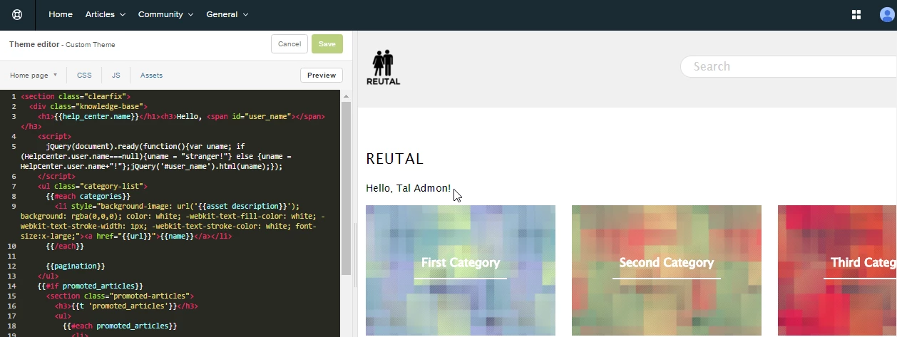
Task: Click the REUTAL heading text in preview
Action: point(394,159)
